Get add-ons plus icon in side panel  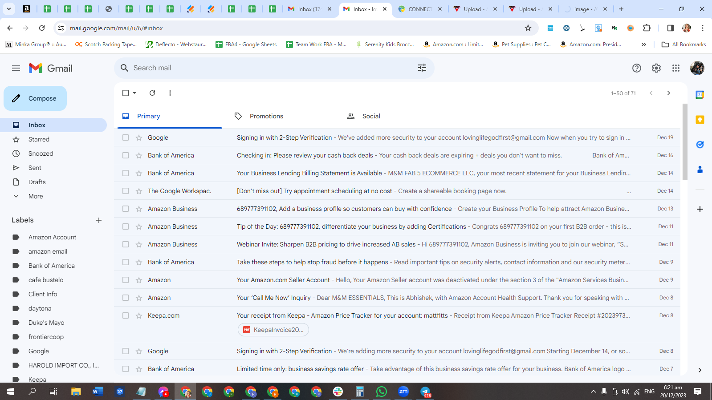[700, 209]
